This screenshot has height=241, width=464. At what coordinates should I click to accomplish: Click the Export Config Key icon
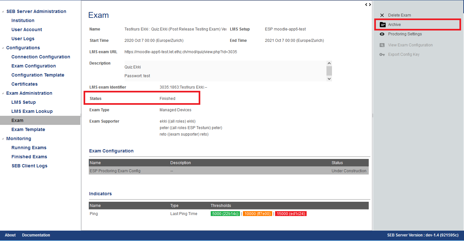pos(382,54)
